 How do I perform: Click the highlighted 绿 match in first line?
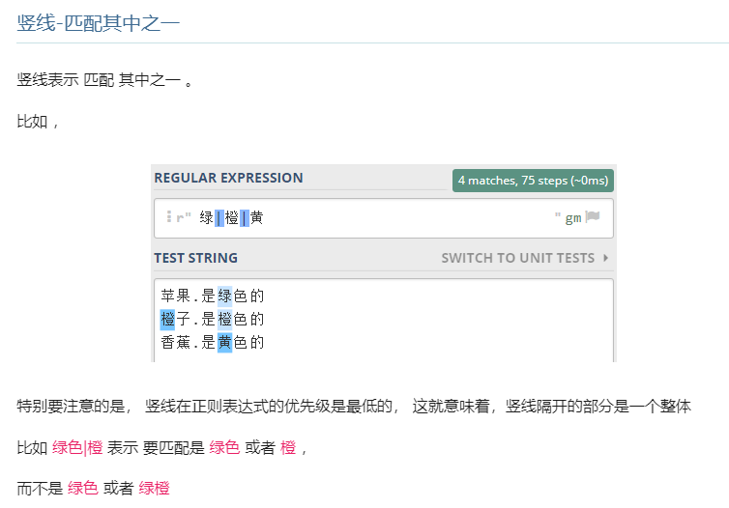225,296
